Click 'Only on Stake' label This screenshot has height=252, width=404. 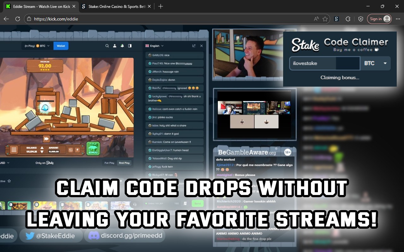(45, 163)
